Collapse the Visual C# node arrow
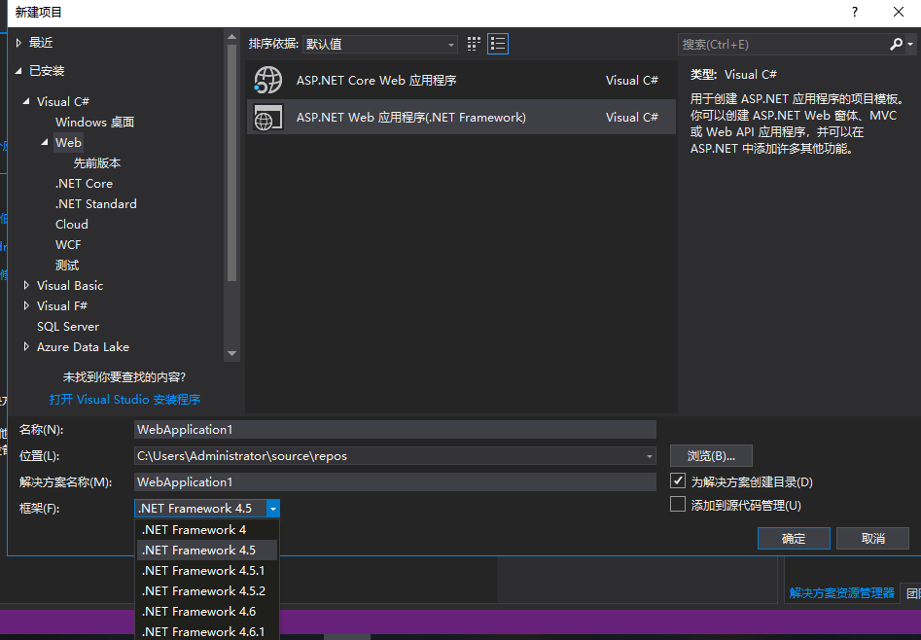This screenshot has width=921, height=640. [x=26, y=101]
